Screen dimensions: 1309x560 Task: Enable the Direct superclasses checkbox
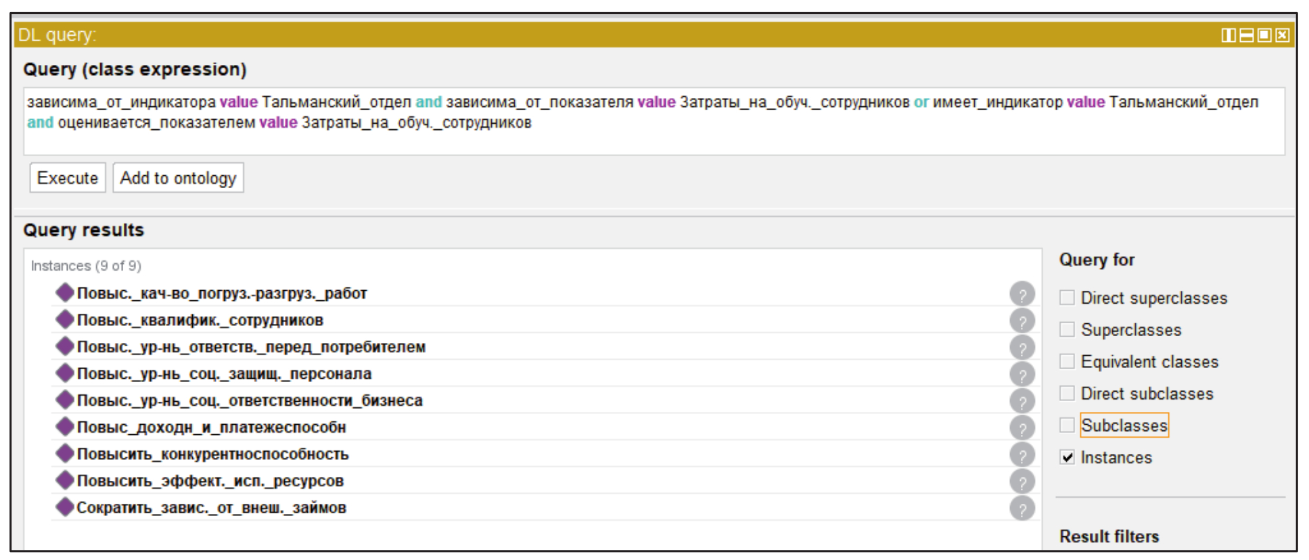pos(1067,298)
